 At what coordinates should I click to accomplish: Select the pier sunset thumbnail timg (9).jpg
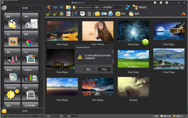98,87
